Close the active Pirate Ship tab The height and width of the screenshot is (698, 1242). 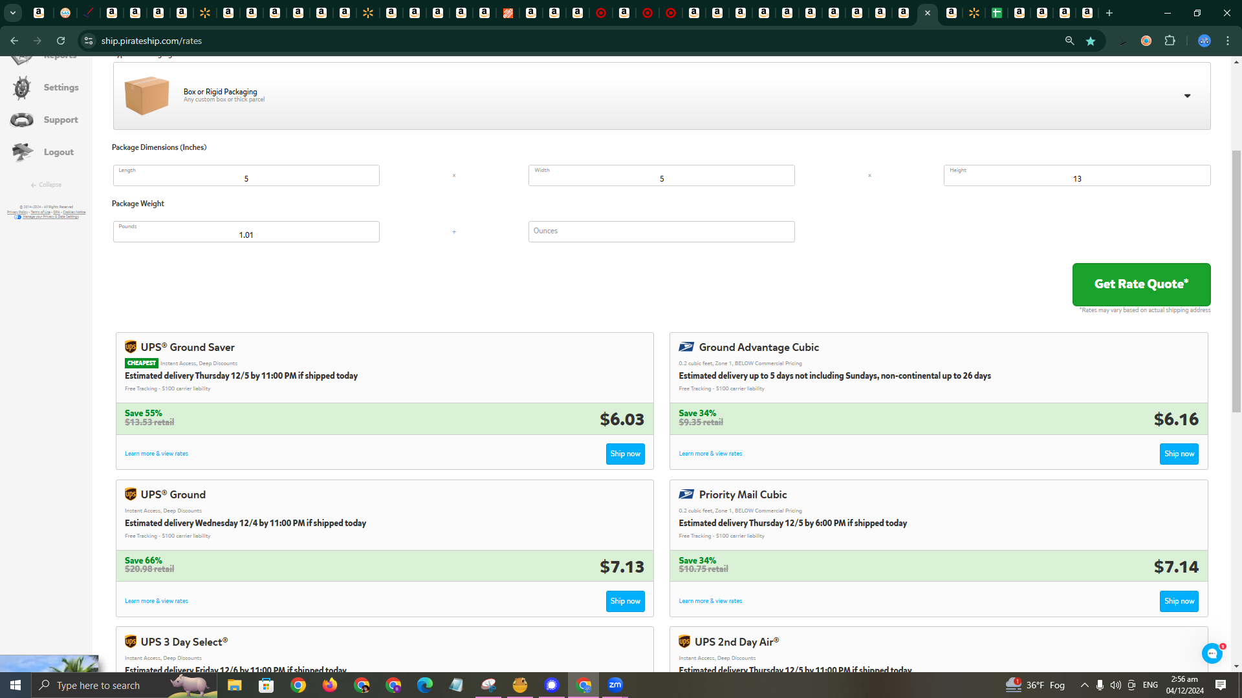tap(927, 13)
